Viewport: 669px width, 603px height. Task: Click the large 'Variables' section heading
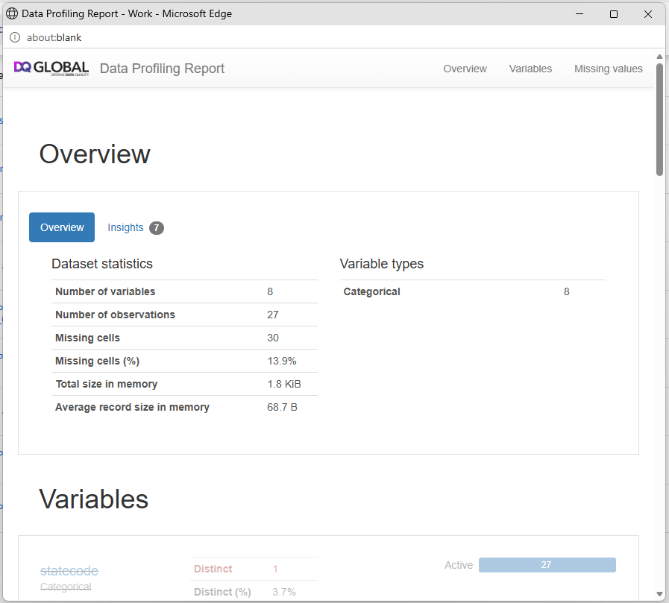(x=94, y=499)
